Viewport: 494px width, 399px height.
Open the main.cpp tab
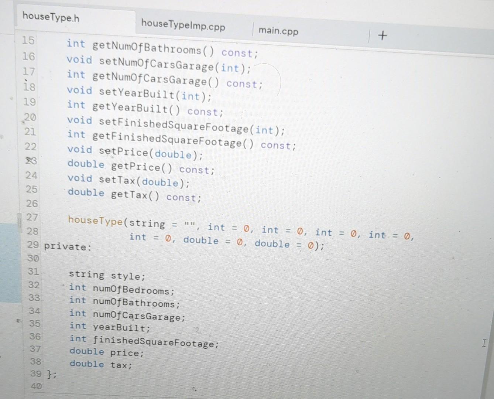coord(278,31)
